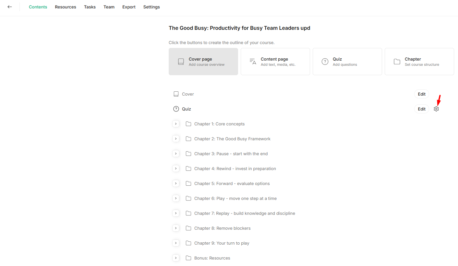Click the Chapter 1 folder icon
The image size is (458, 266).
pos(188,124)
